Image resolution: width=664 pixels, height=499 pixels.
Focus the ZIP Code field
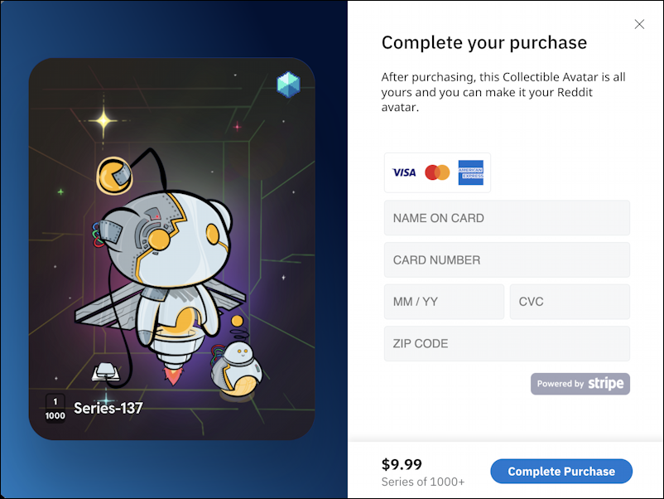coord(507,343)
